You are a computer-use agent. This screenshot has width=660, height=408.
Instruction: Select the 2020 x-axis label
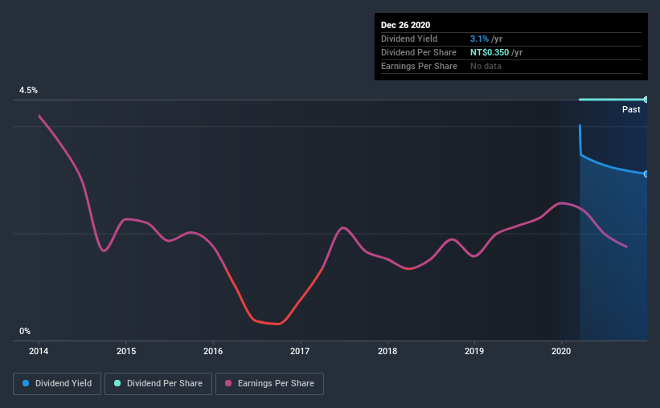(561, 351)
